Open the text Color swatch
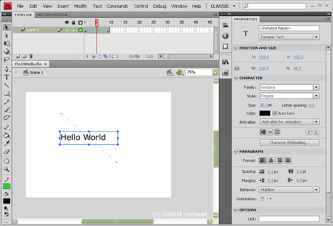Screen dimensions: 333x226 coord(265,113)
